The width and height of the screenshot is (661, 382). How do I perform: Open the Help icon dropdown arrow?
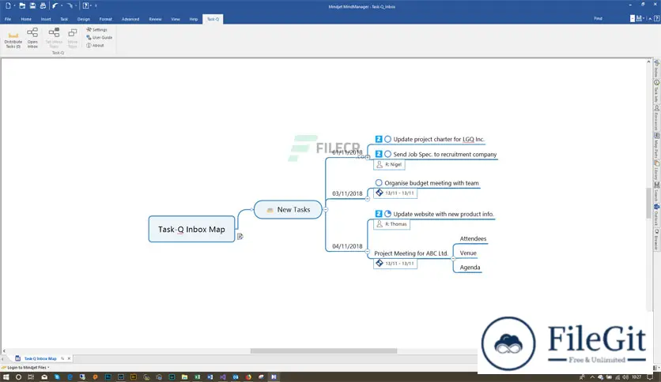pos(91,6)
